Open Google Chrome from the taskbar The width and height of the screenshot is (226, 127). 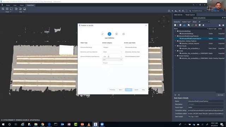point(42,124)
